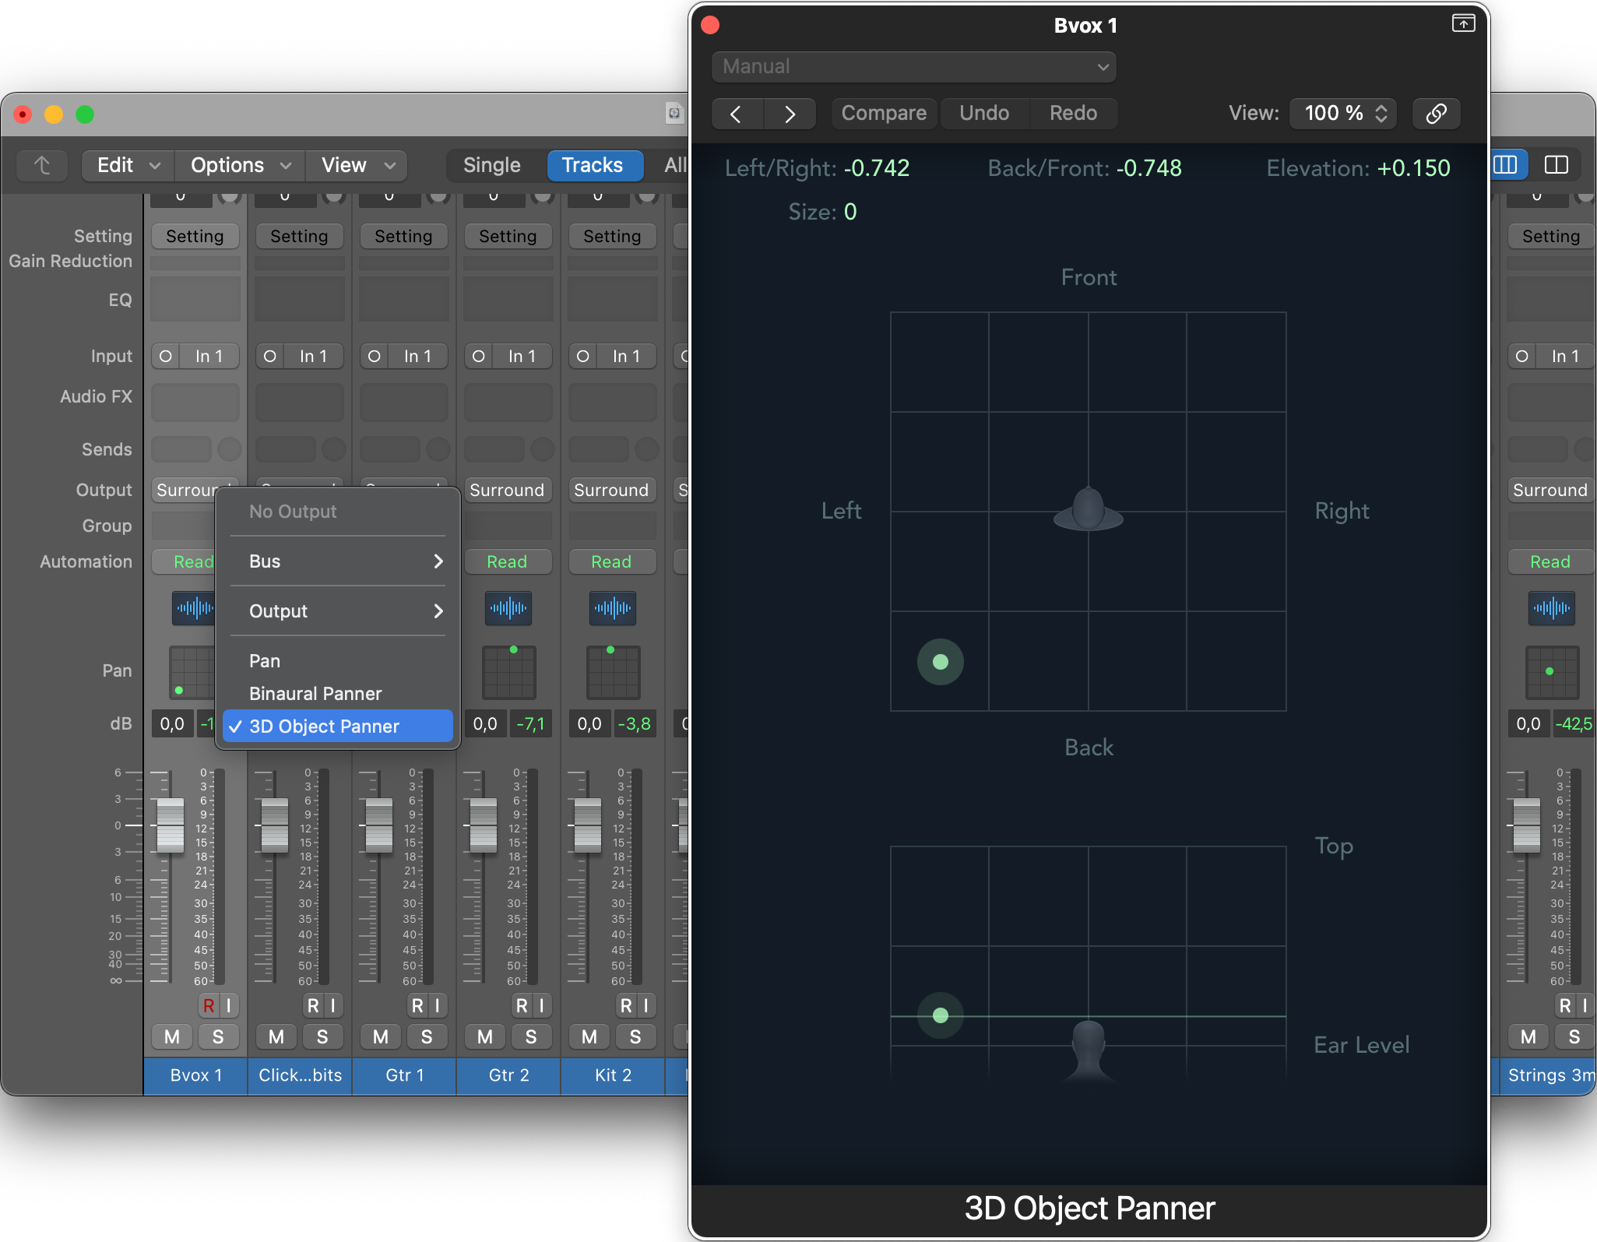The image size is (1597, 1242).
Task: Click the next setting arrow in Bvox 1
Action: pyautogui.click(x=790, y=114)
